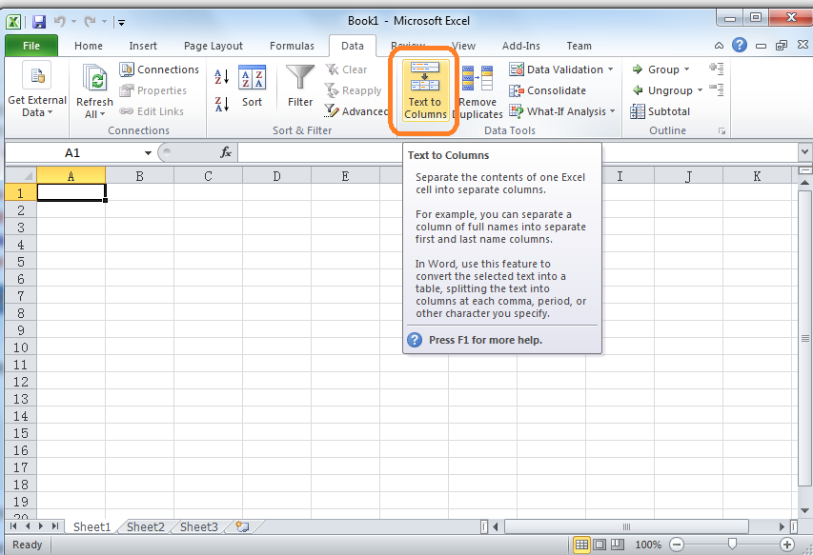Click the Zoom Out minus button
Image resolution: width=813 pixels, height=555 pixels.
tap(677, 545)
